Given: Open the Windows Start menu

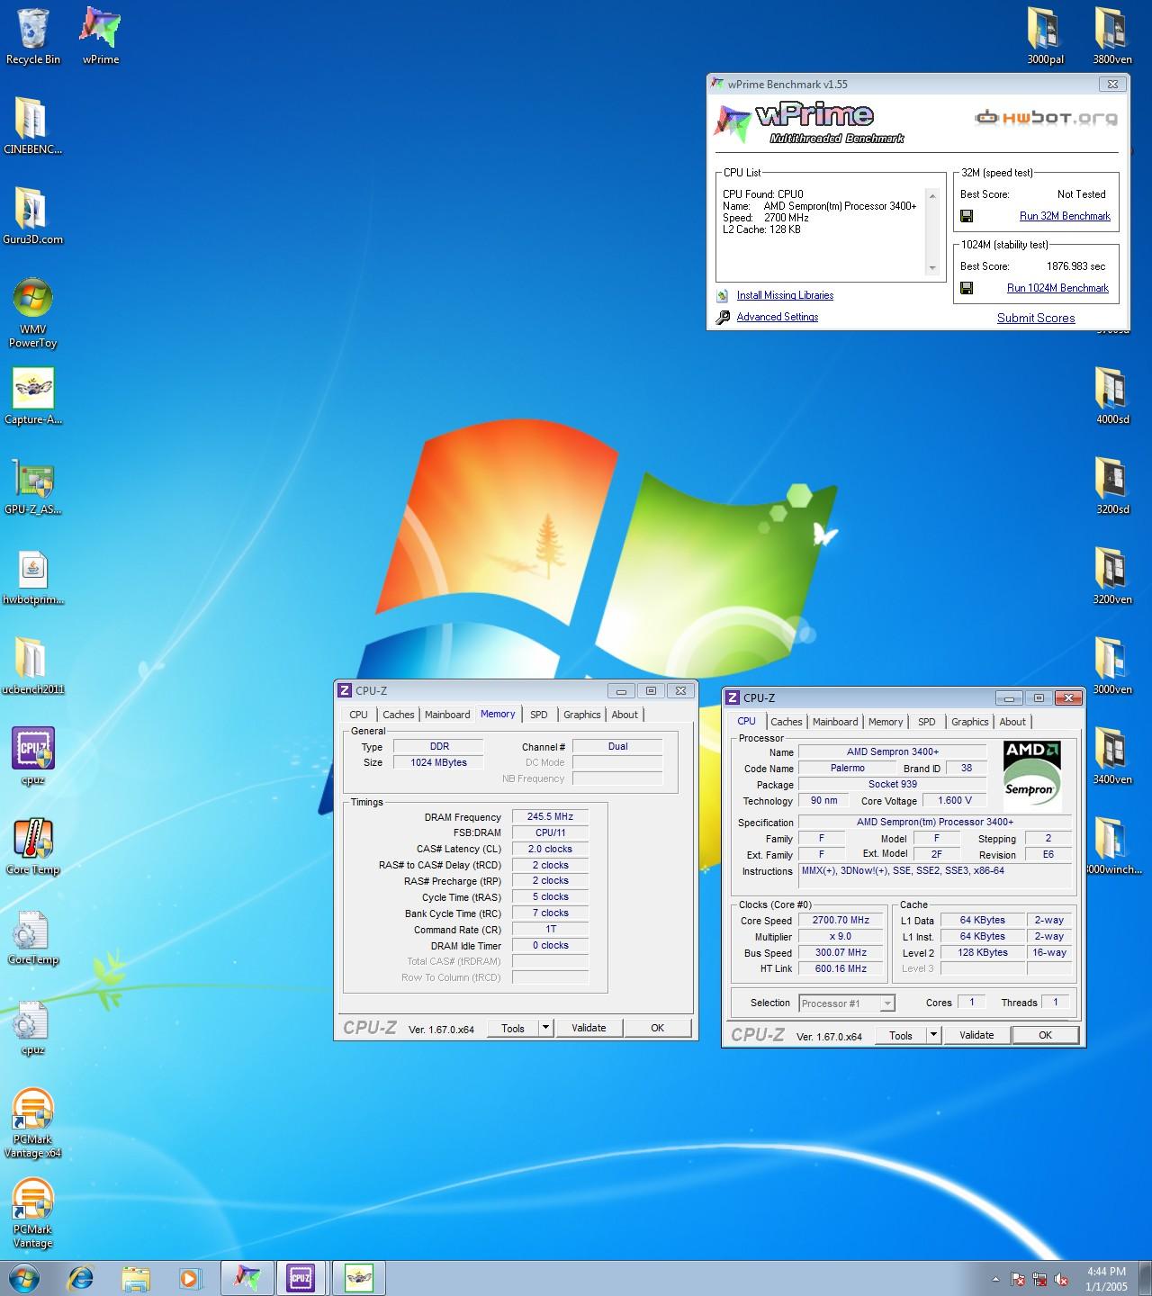Looking at the screenshot, I should pos(23,1278).
